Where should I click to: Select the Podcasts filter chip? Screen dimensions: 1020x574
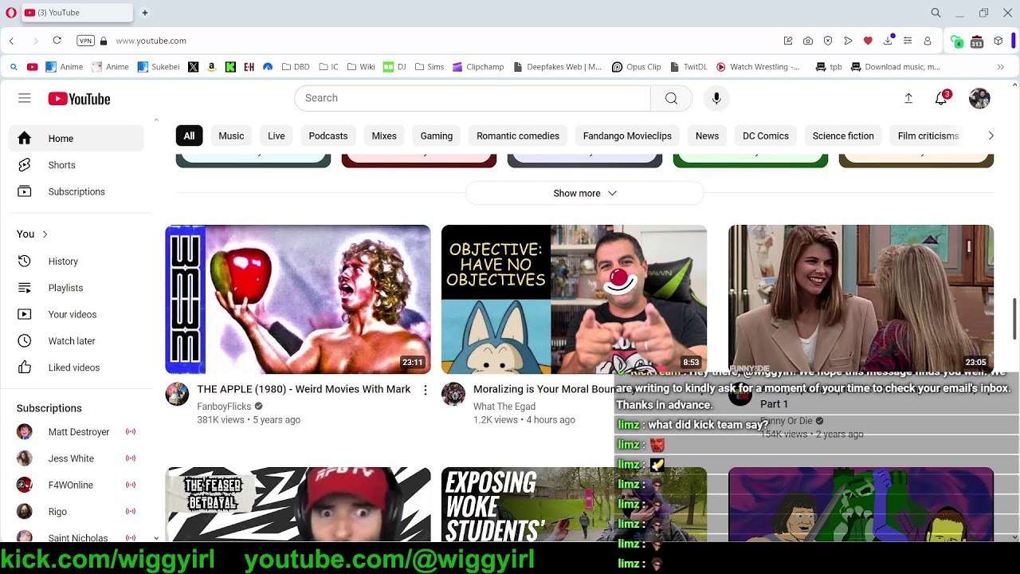click(x=328, y=136)
